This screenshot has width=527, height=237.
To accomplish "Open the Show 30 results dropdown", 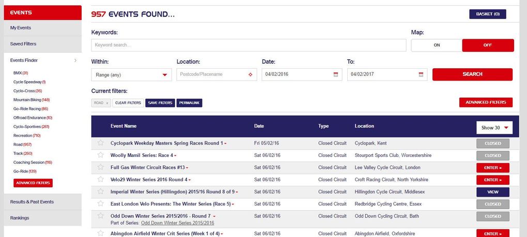I will [x=494, y=128].
